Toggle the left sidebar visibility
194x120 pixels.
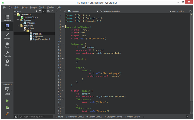(x=16, y=117)
